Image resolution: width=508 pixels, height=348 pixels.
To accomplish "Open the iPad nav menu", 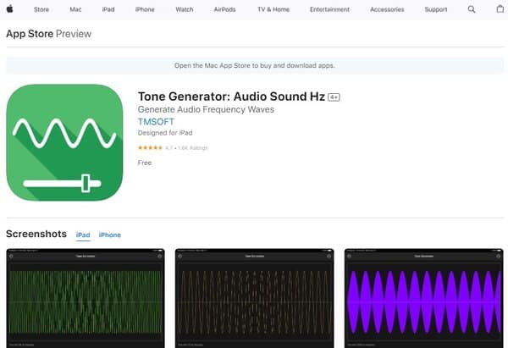I will 108,9.
